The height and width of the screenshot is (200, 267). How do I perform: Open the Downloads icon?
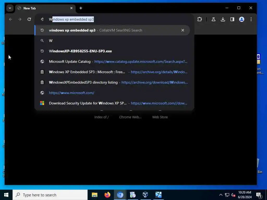click(223, 19)
